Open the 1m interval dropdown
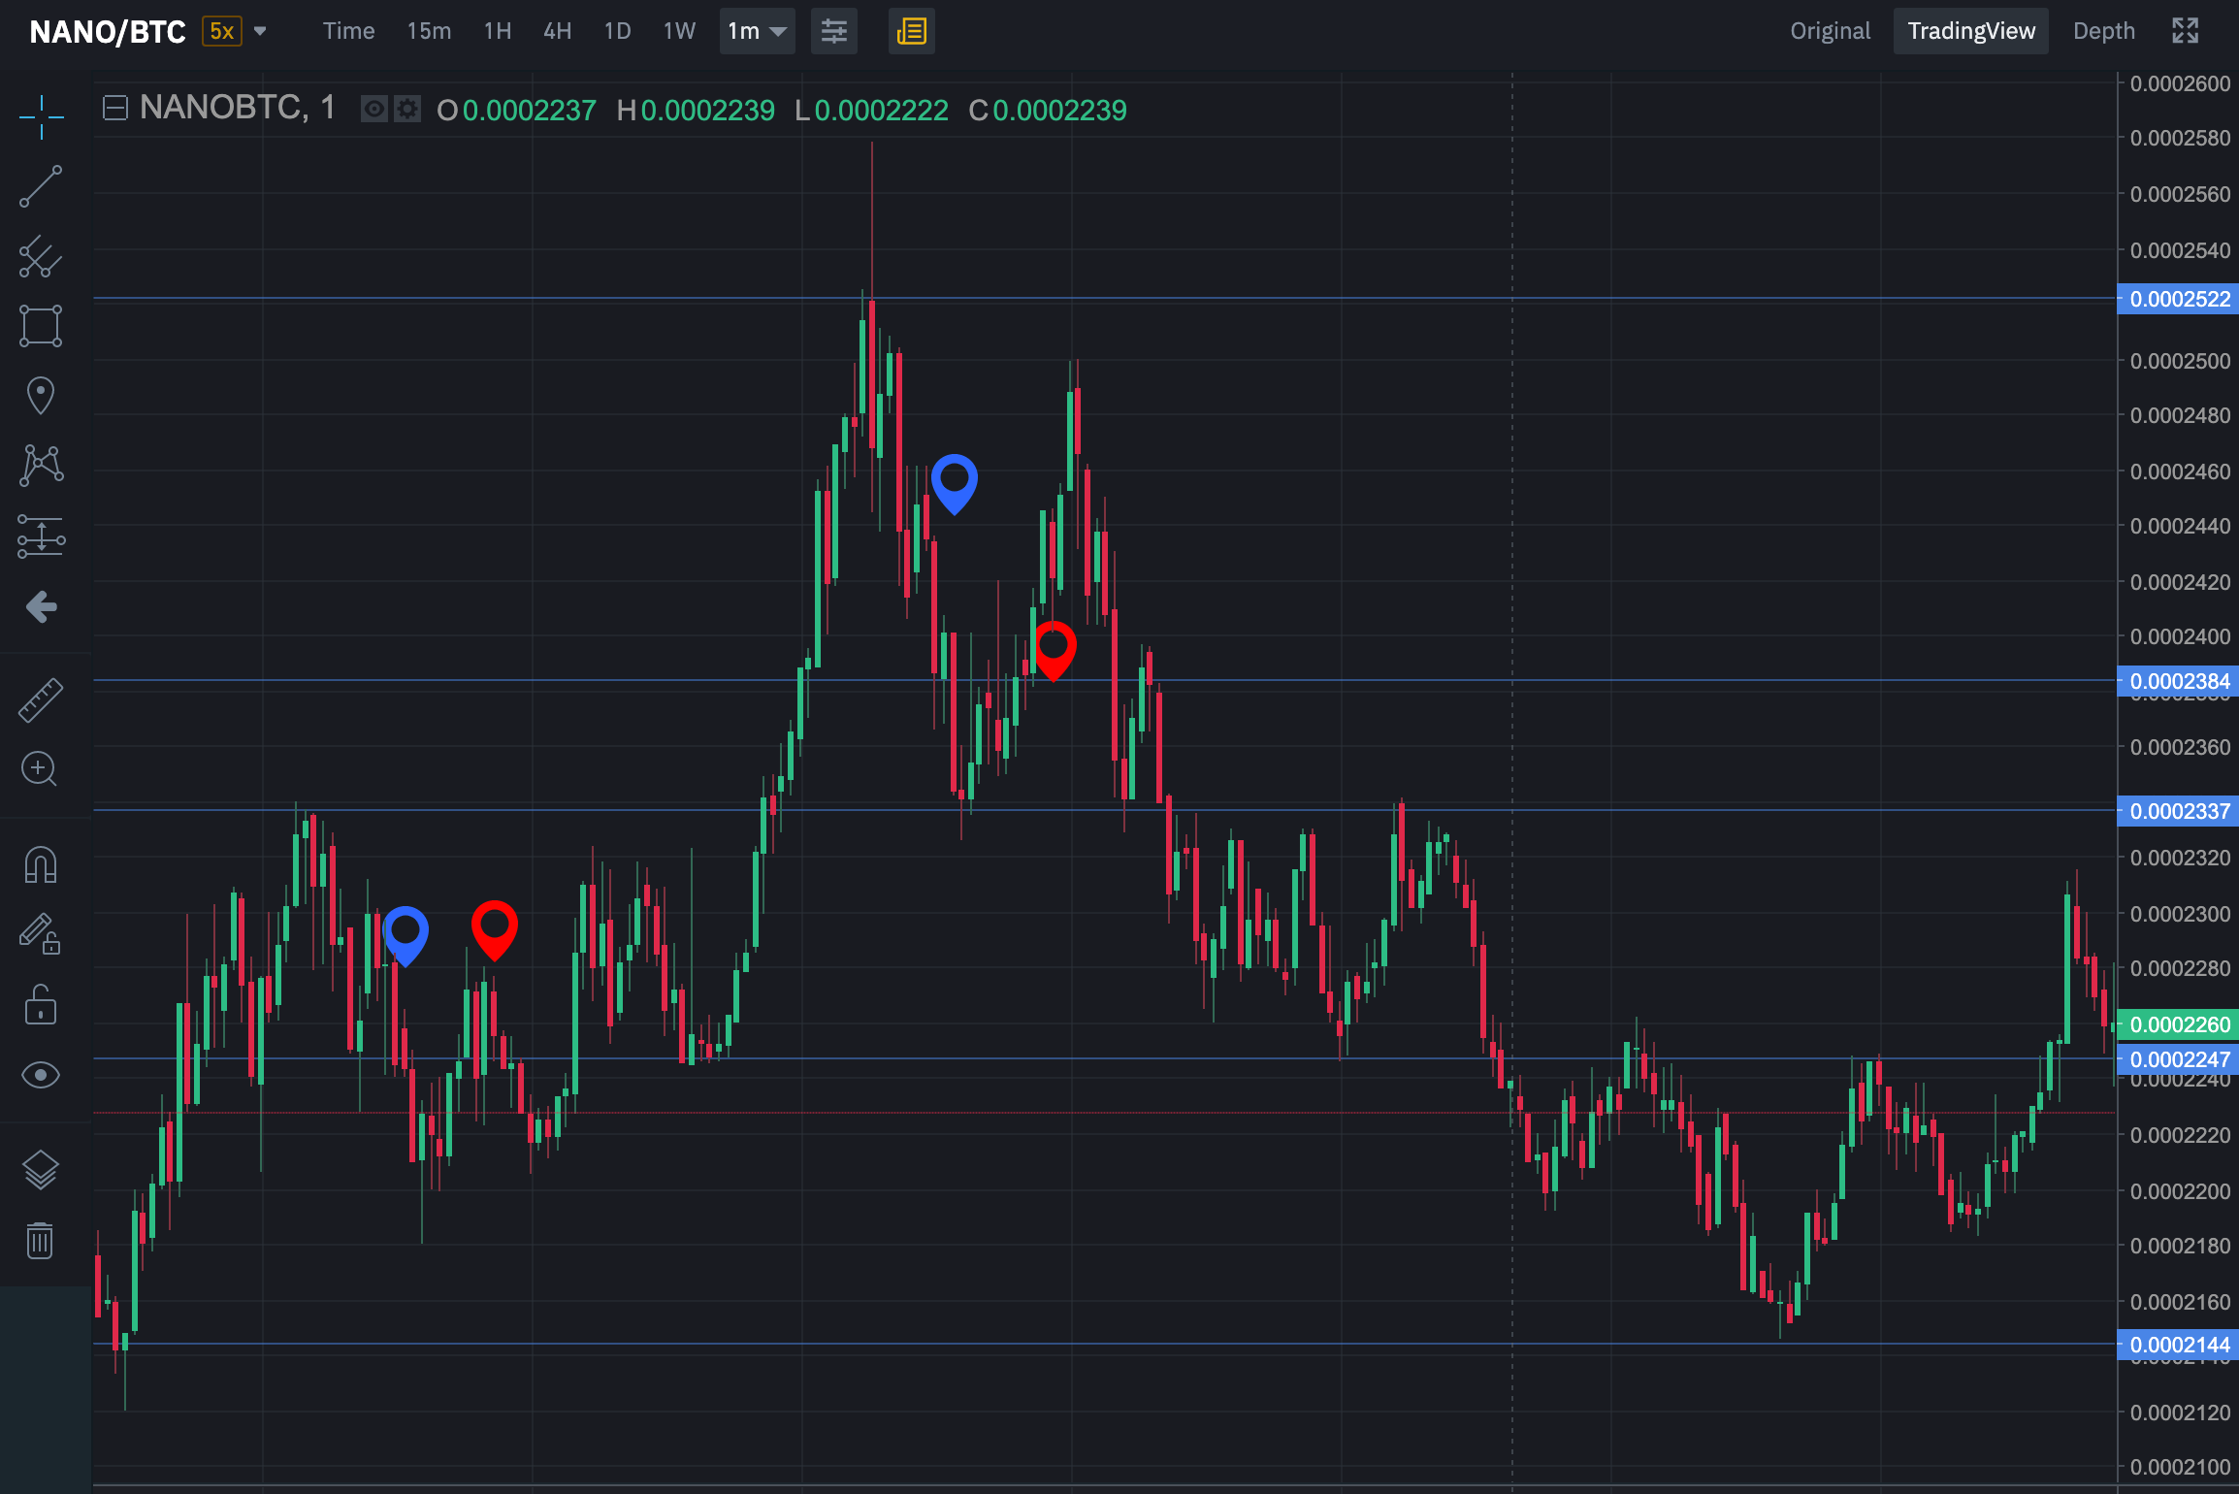The height and width of the screenshot is (1494, 2239). point(757,31)
